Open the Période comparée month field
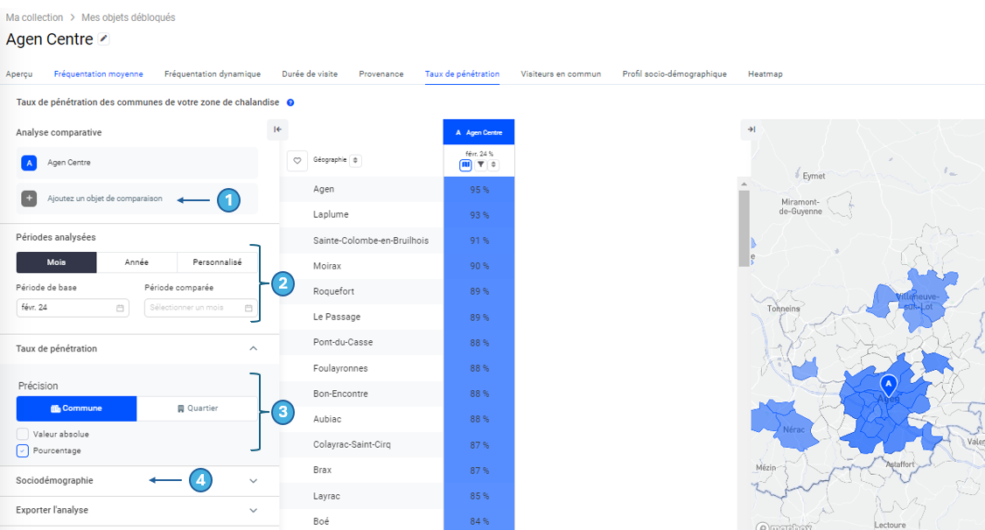Screen dimensions: 985x530 pos(200,308)
